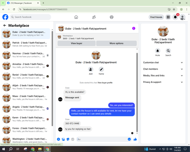Open the Friends icon in top navigation

pyautogui.click(x=94, y=17)
